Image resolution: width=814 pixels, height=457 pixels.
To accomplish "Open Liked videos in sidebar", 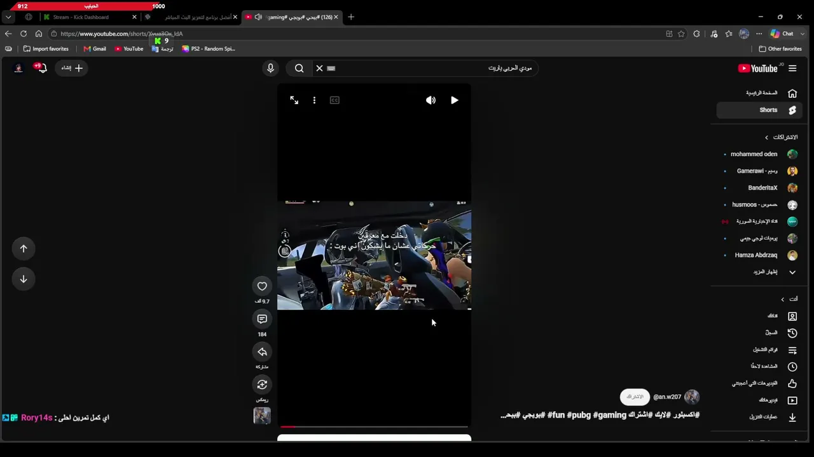I will click(x=759, y=383).
